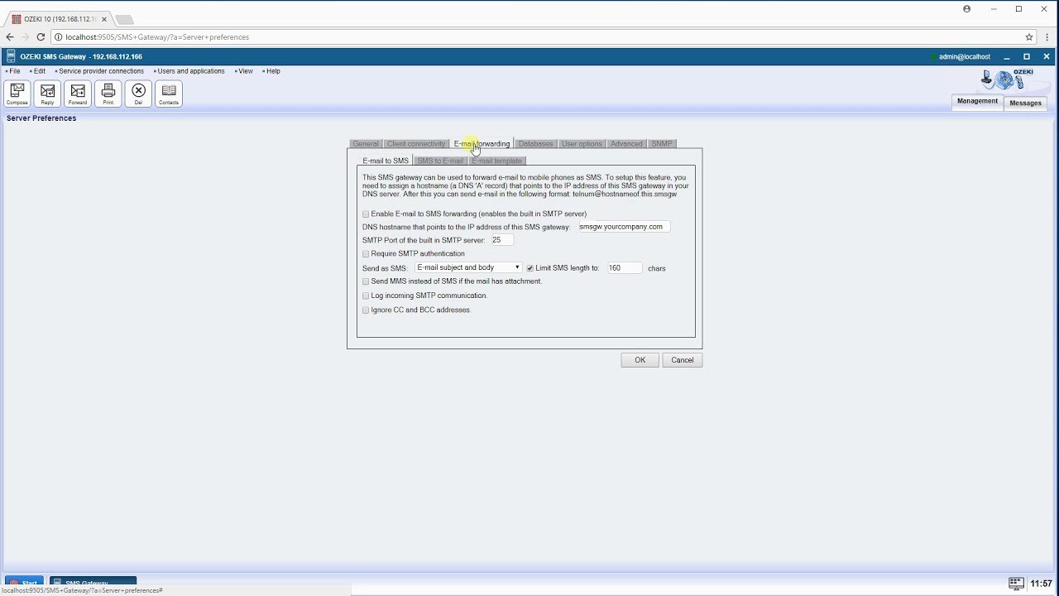Click the Start button in taskbar
The width and height of the screenshot is (1059, 596).
(x=24, y=582)
